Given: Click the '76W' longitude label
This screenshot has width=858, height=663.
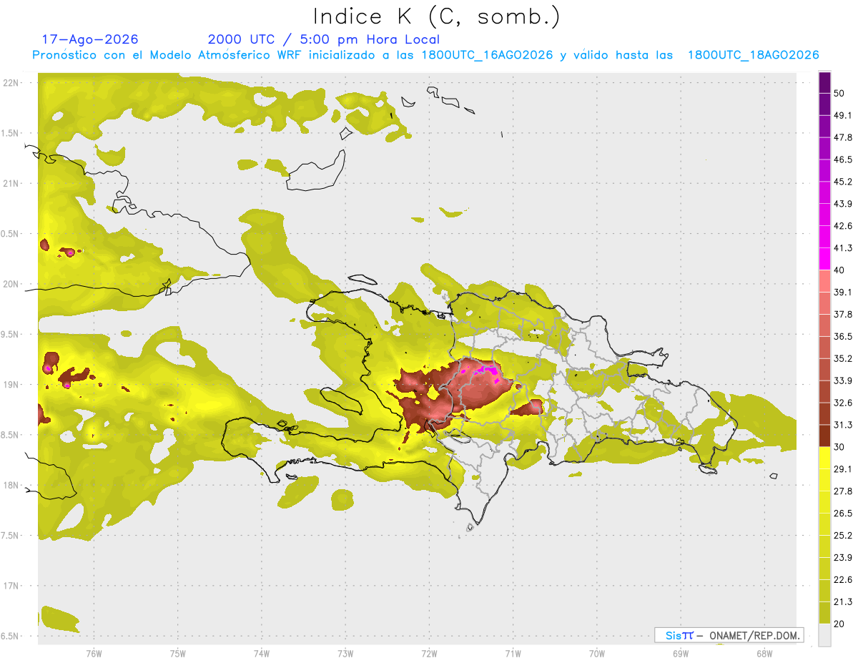Looking at the screenshot, I should point(94,654).
